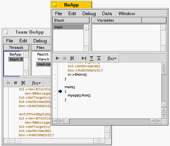Click the Step Out icon in BeApp toolbar
Image resolution: width=170 pixels, height=146 pixels.
pos(99,59)
